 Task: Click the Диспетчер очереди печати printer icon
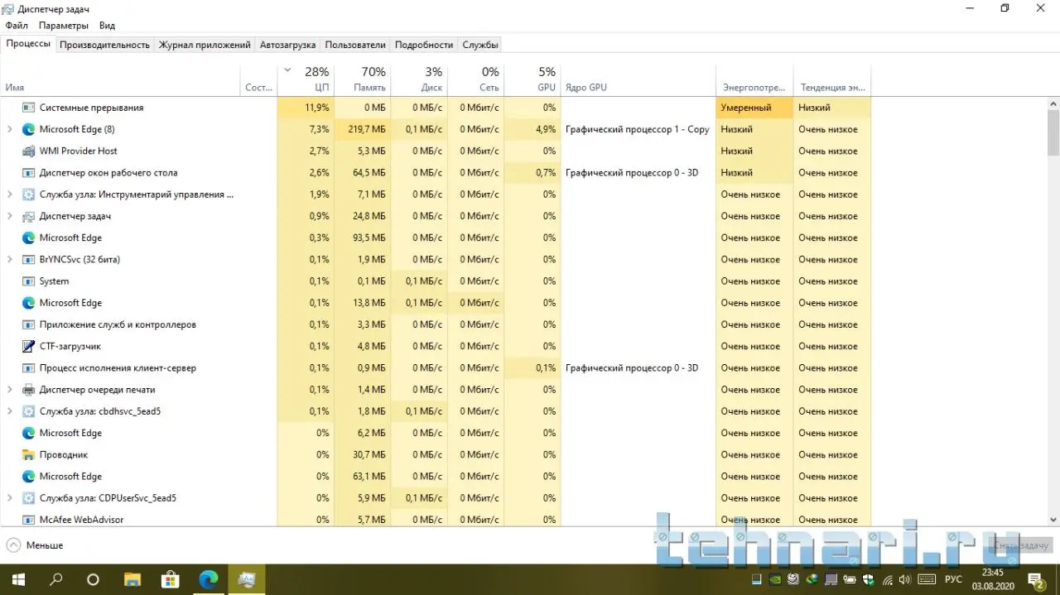tap(29, 390)
